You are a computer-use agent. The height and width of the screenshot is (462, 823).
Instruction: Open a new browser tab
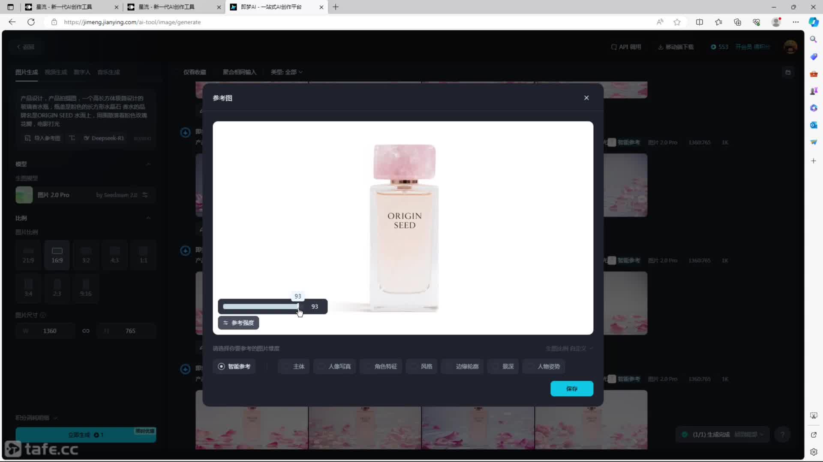[x=336, y=7]
